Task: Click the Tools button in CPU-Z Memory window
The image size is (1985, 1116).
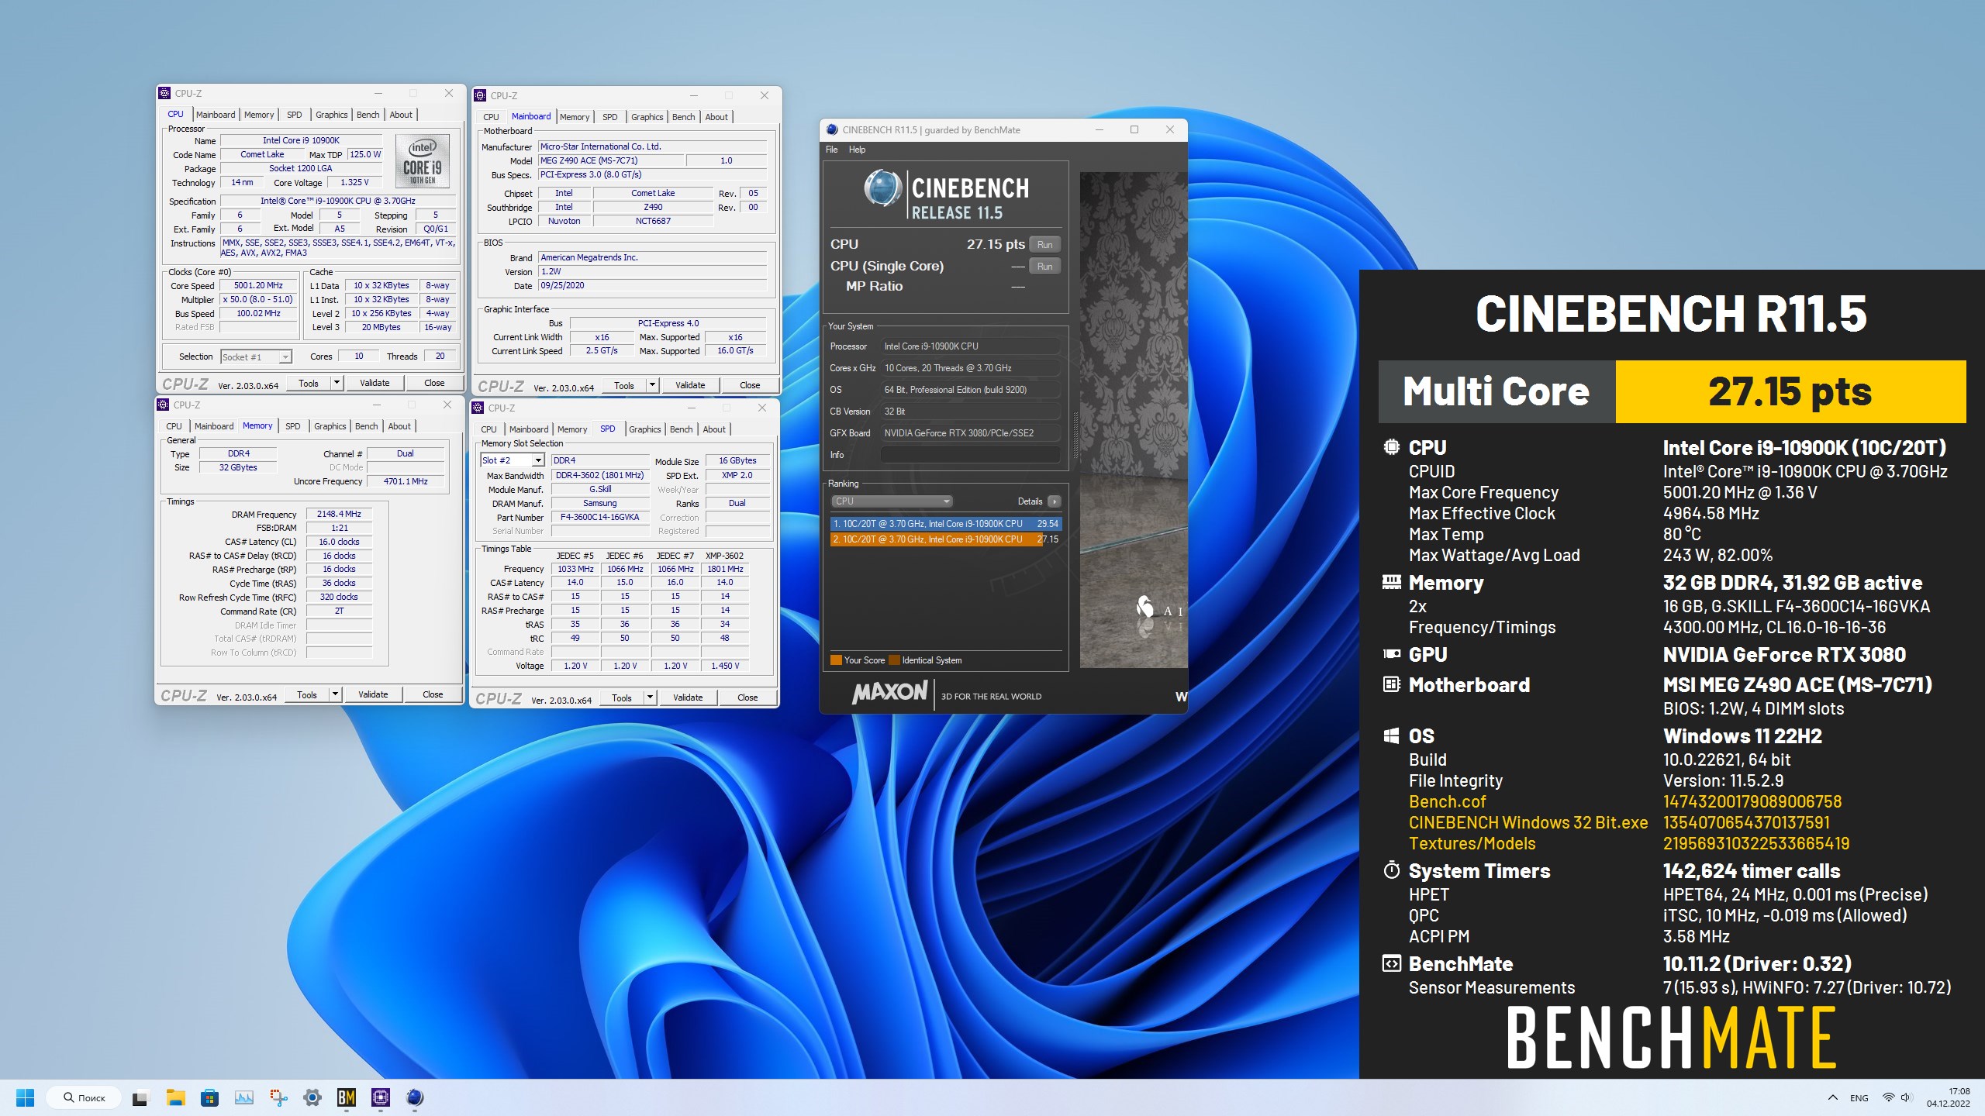Action: [x=307, y=694]
